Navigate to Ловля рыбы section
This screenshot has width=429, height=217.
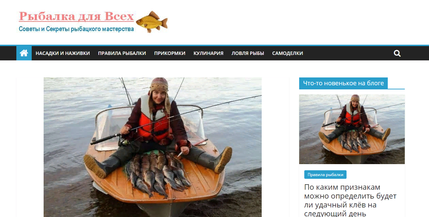click(248, 53)
